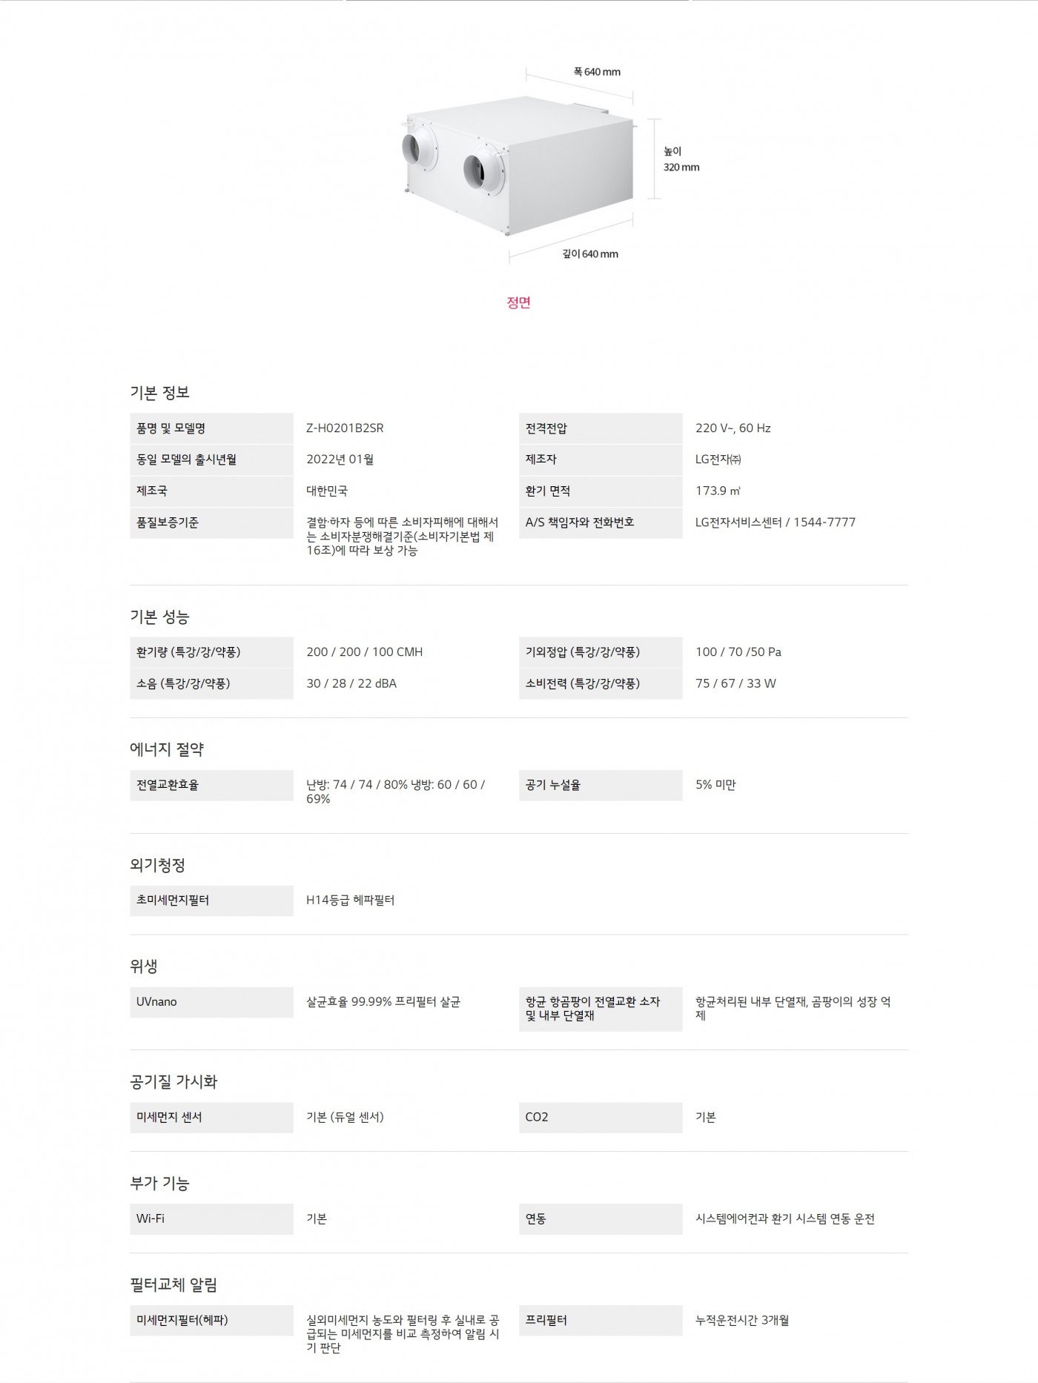This screenshot has height=1383, width=1038.
Task: Click the 전열교환효율 row label
Action: 168,785
